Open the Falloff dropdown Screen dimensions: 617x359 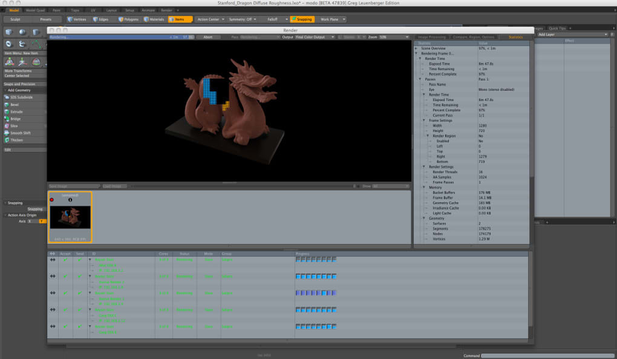click(275, 19)
